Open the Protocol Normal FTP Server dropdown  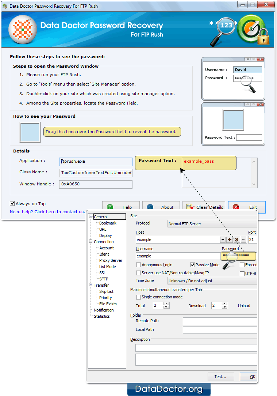coord(212,224)
